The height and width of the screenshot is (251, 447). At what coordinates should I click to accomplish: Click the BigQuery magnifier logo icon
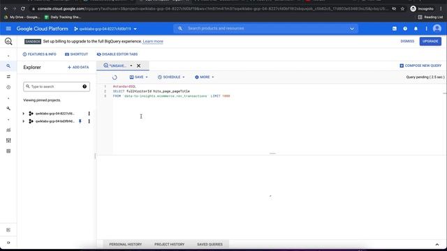[8, 42]
